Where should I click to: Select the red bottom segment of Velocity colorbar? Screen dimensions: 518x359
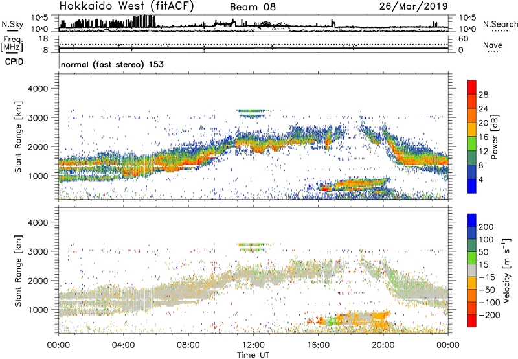pos(472,321)
